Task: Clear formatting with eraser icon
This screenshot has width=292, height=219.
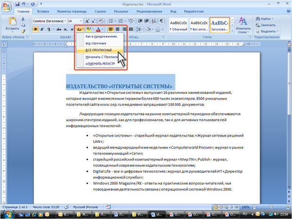Action: click(101, 21)
